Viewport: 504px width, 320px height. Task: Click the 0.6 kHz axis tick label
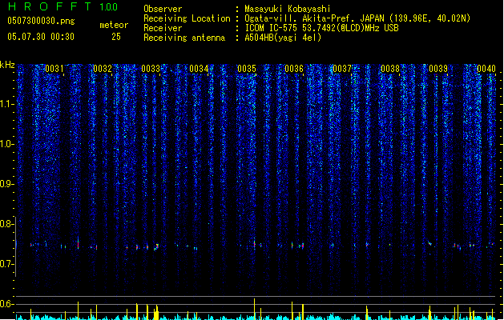click(x=7, y=304)
